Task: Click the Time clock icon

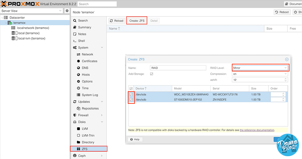Action: [x=78, y=88]
